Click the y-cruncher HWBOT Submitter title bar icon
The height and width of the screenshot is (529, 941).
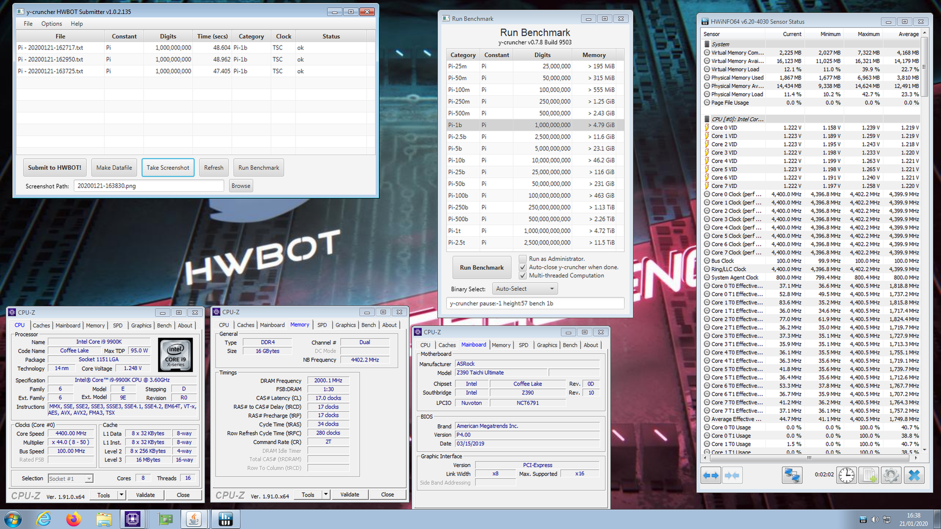click(x=20, y=12)
